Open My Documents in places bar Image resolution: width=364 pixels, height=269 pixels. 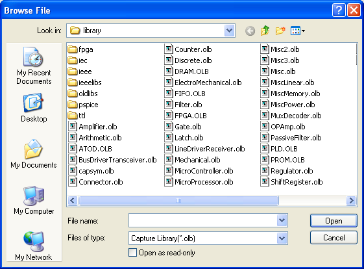34,154
